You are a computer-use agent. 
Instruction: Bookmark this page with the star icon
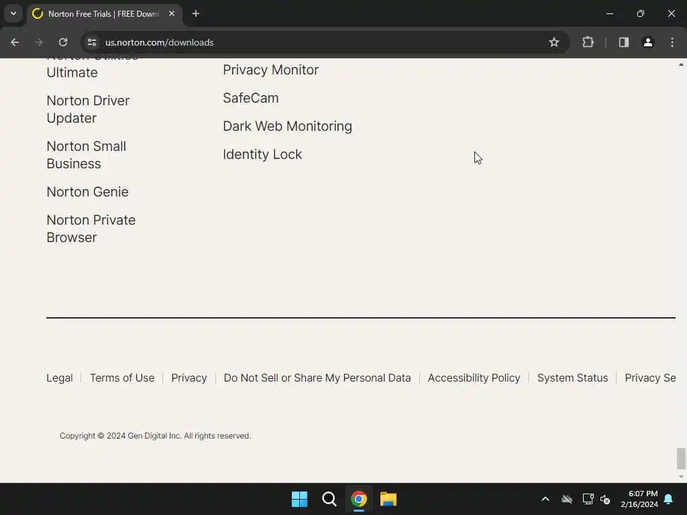553,42
